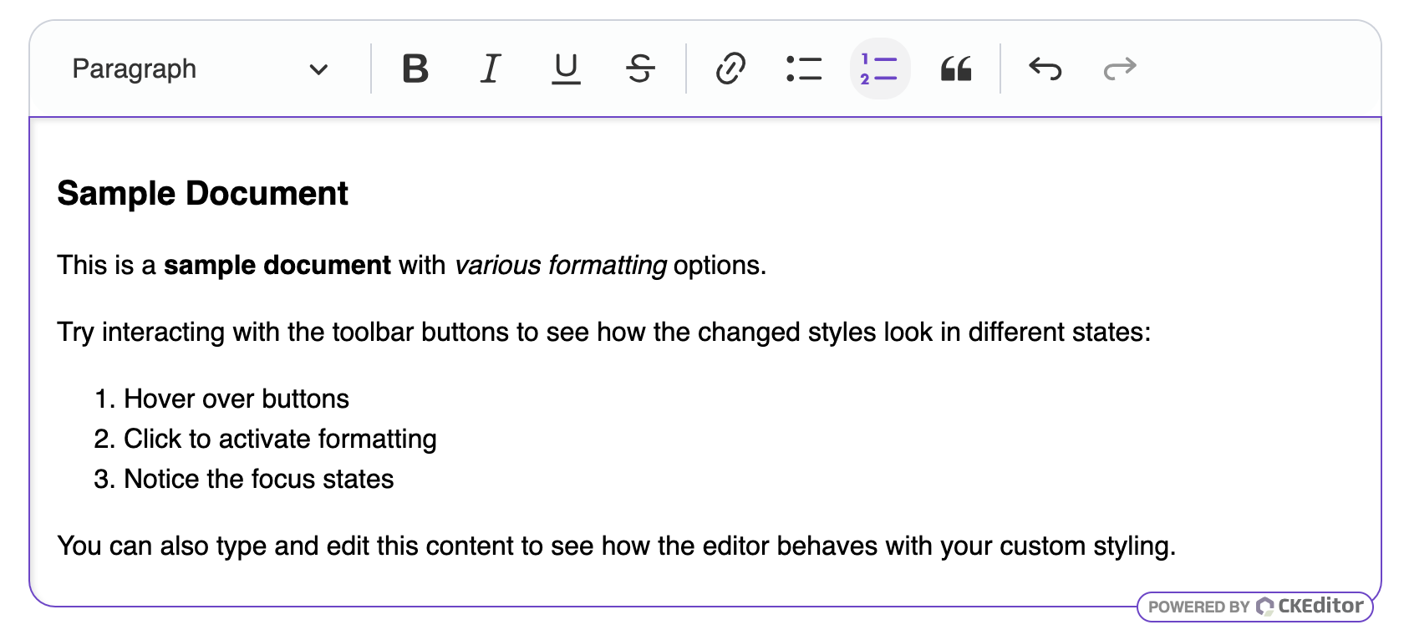
Task: Toggle underline on selected text
Action: [566, 69]
